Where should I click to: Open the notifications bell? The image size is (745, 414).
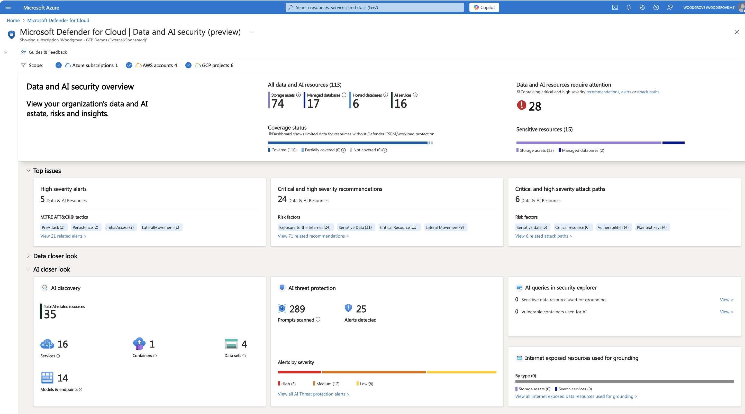(629, 7)
